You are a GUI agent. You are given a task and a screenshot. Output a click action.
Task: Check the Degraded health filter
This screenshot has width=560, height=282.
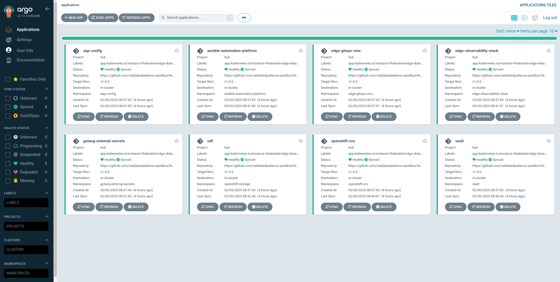(x=8, y=172)
